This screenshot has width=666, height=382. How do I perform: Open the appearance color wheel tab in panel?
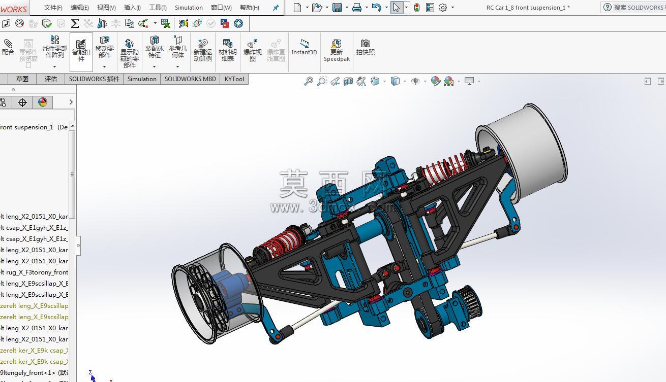coord(43,102)
